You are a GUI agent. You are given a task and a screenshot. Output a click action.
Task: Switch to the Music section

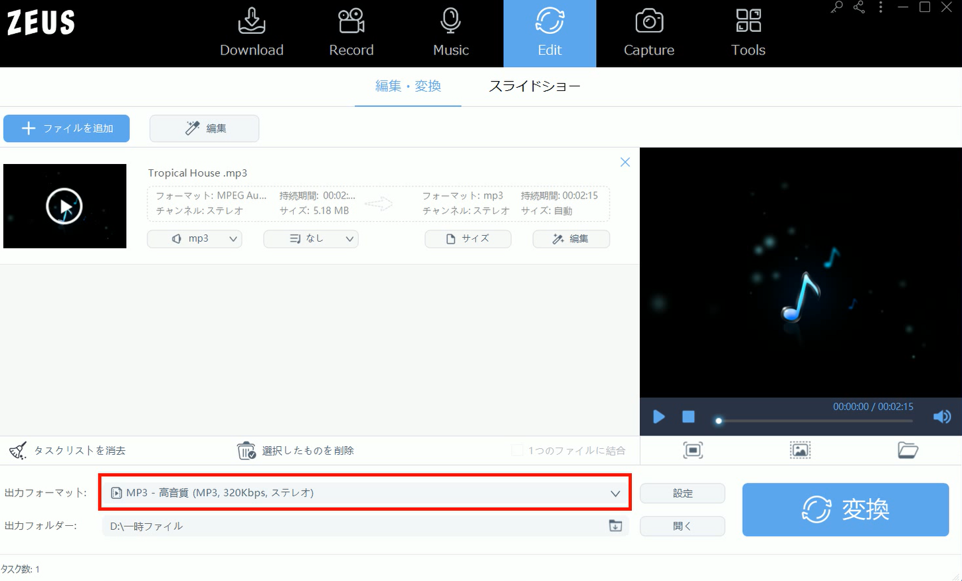[450, 33]
